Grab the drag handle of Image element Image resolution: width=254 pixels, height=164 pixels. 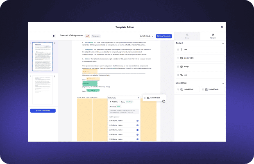point(178,66)
